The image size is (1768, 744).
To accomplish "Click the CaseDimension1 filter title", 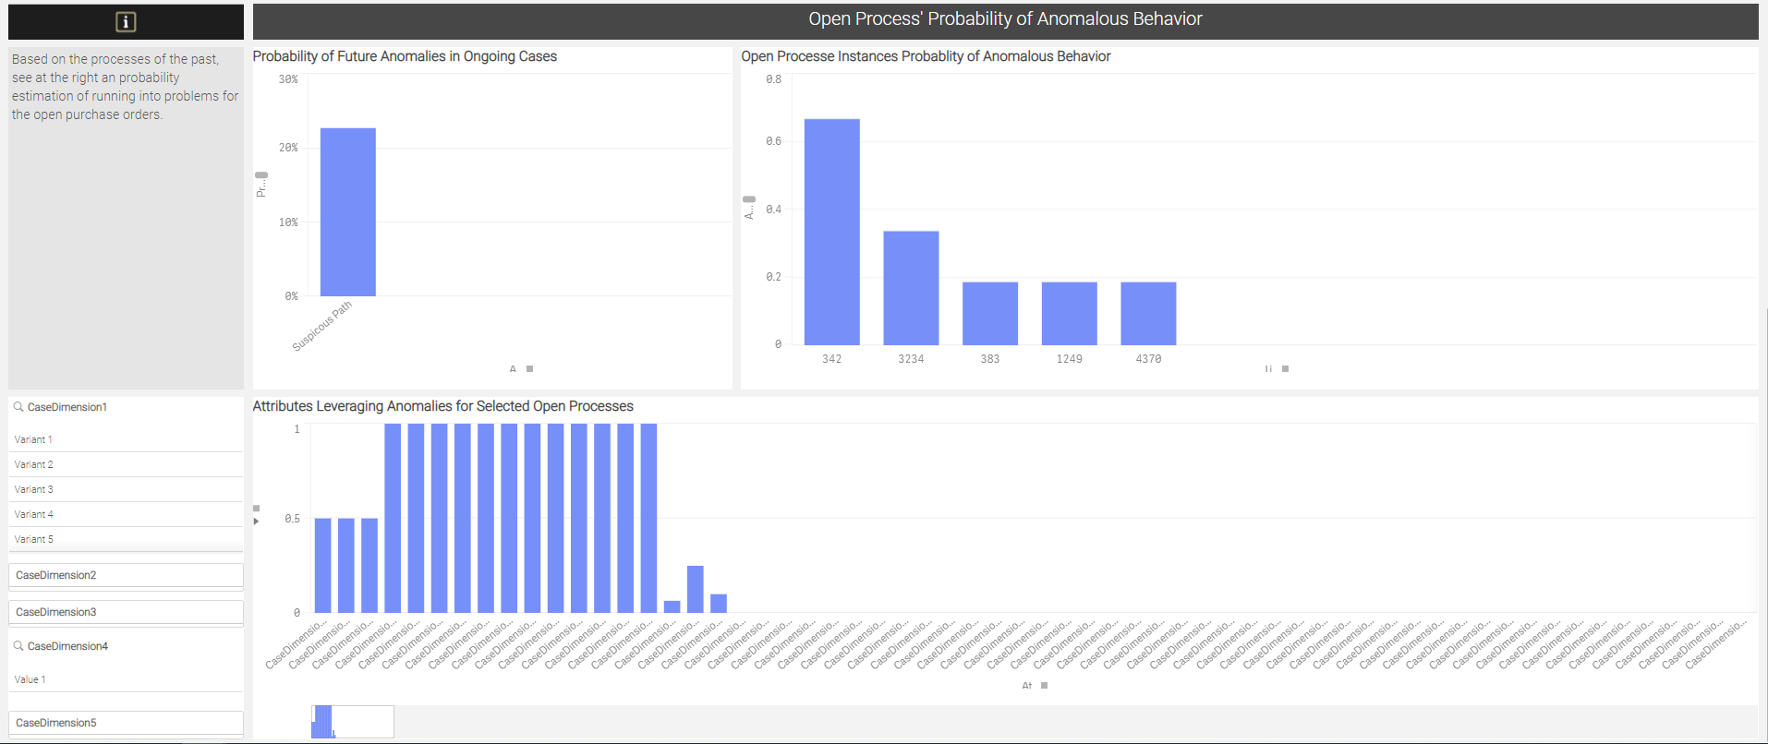I will click(x=67, y=407).
